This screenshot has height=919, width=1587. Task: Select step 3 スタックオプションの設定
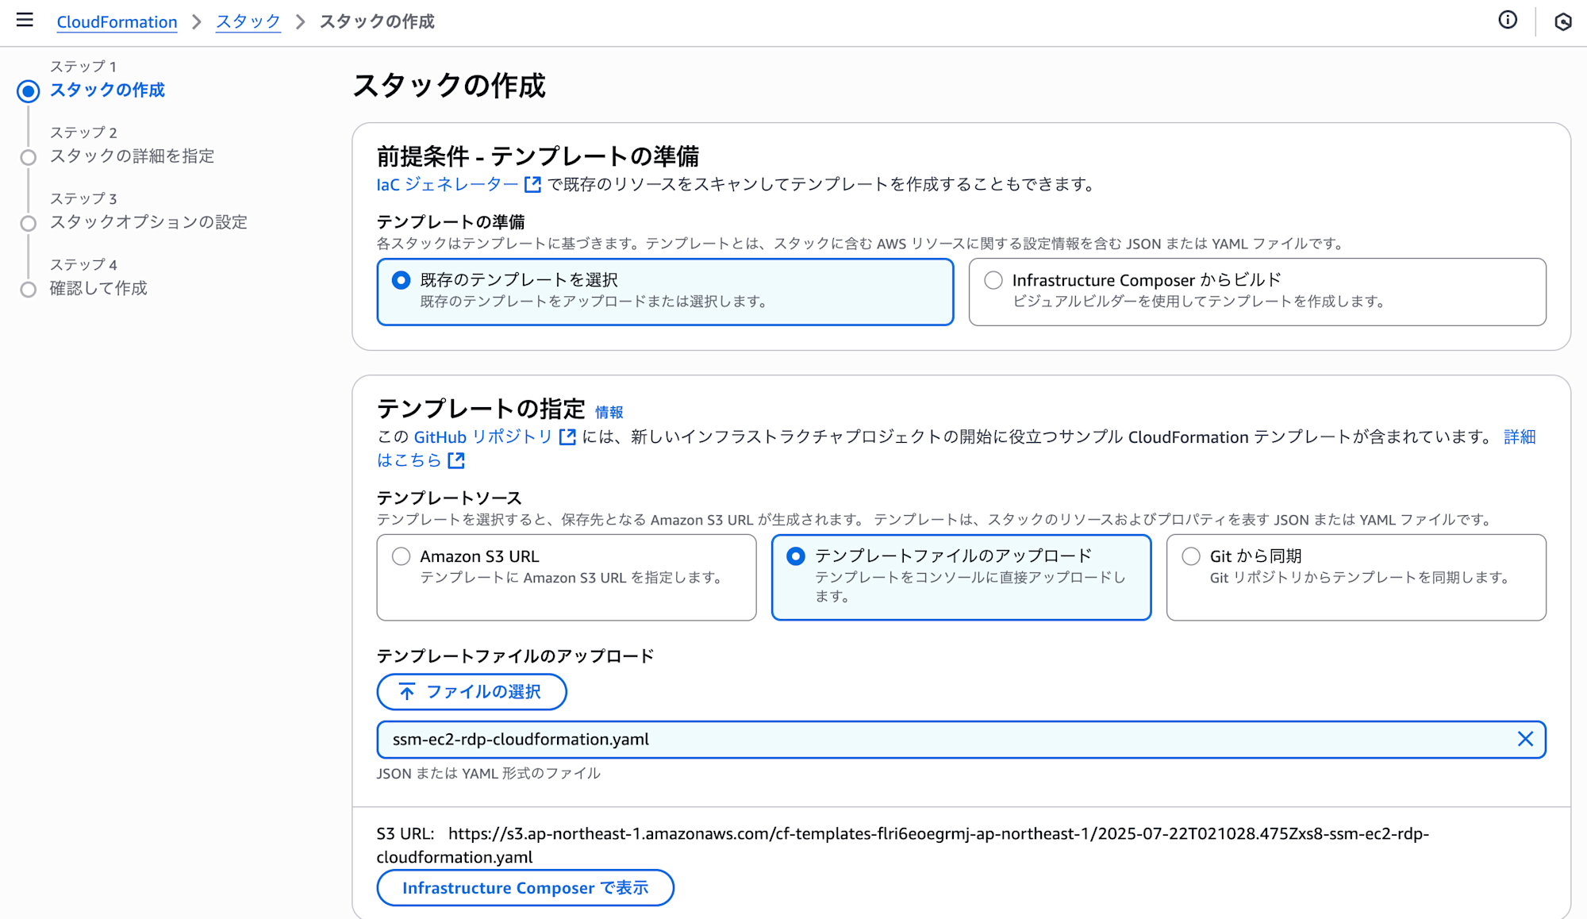(x=148, y=221)
